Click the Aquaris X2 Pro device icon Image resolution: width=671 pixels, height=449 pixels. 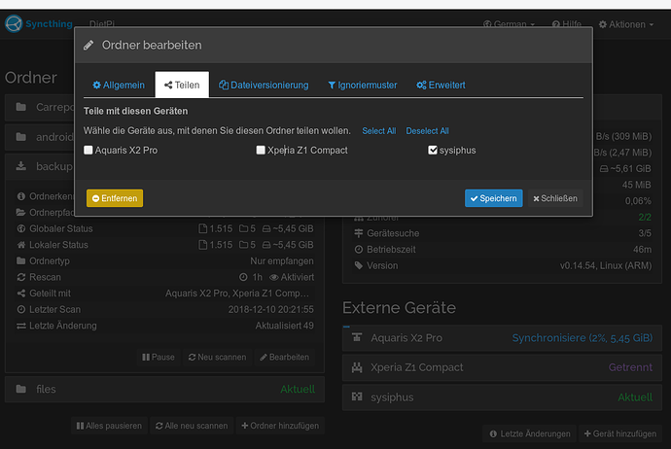coord(357,337)
